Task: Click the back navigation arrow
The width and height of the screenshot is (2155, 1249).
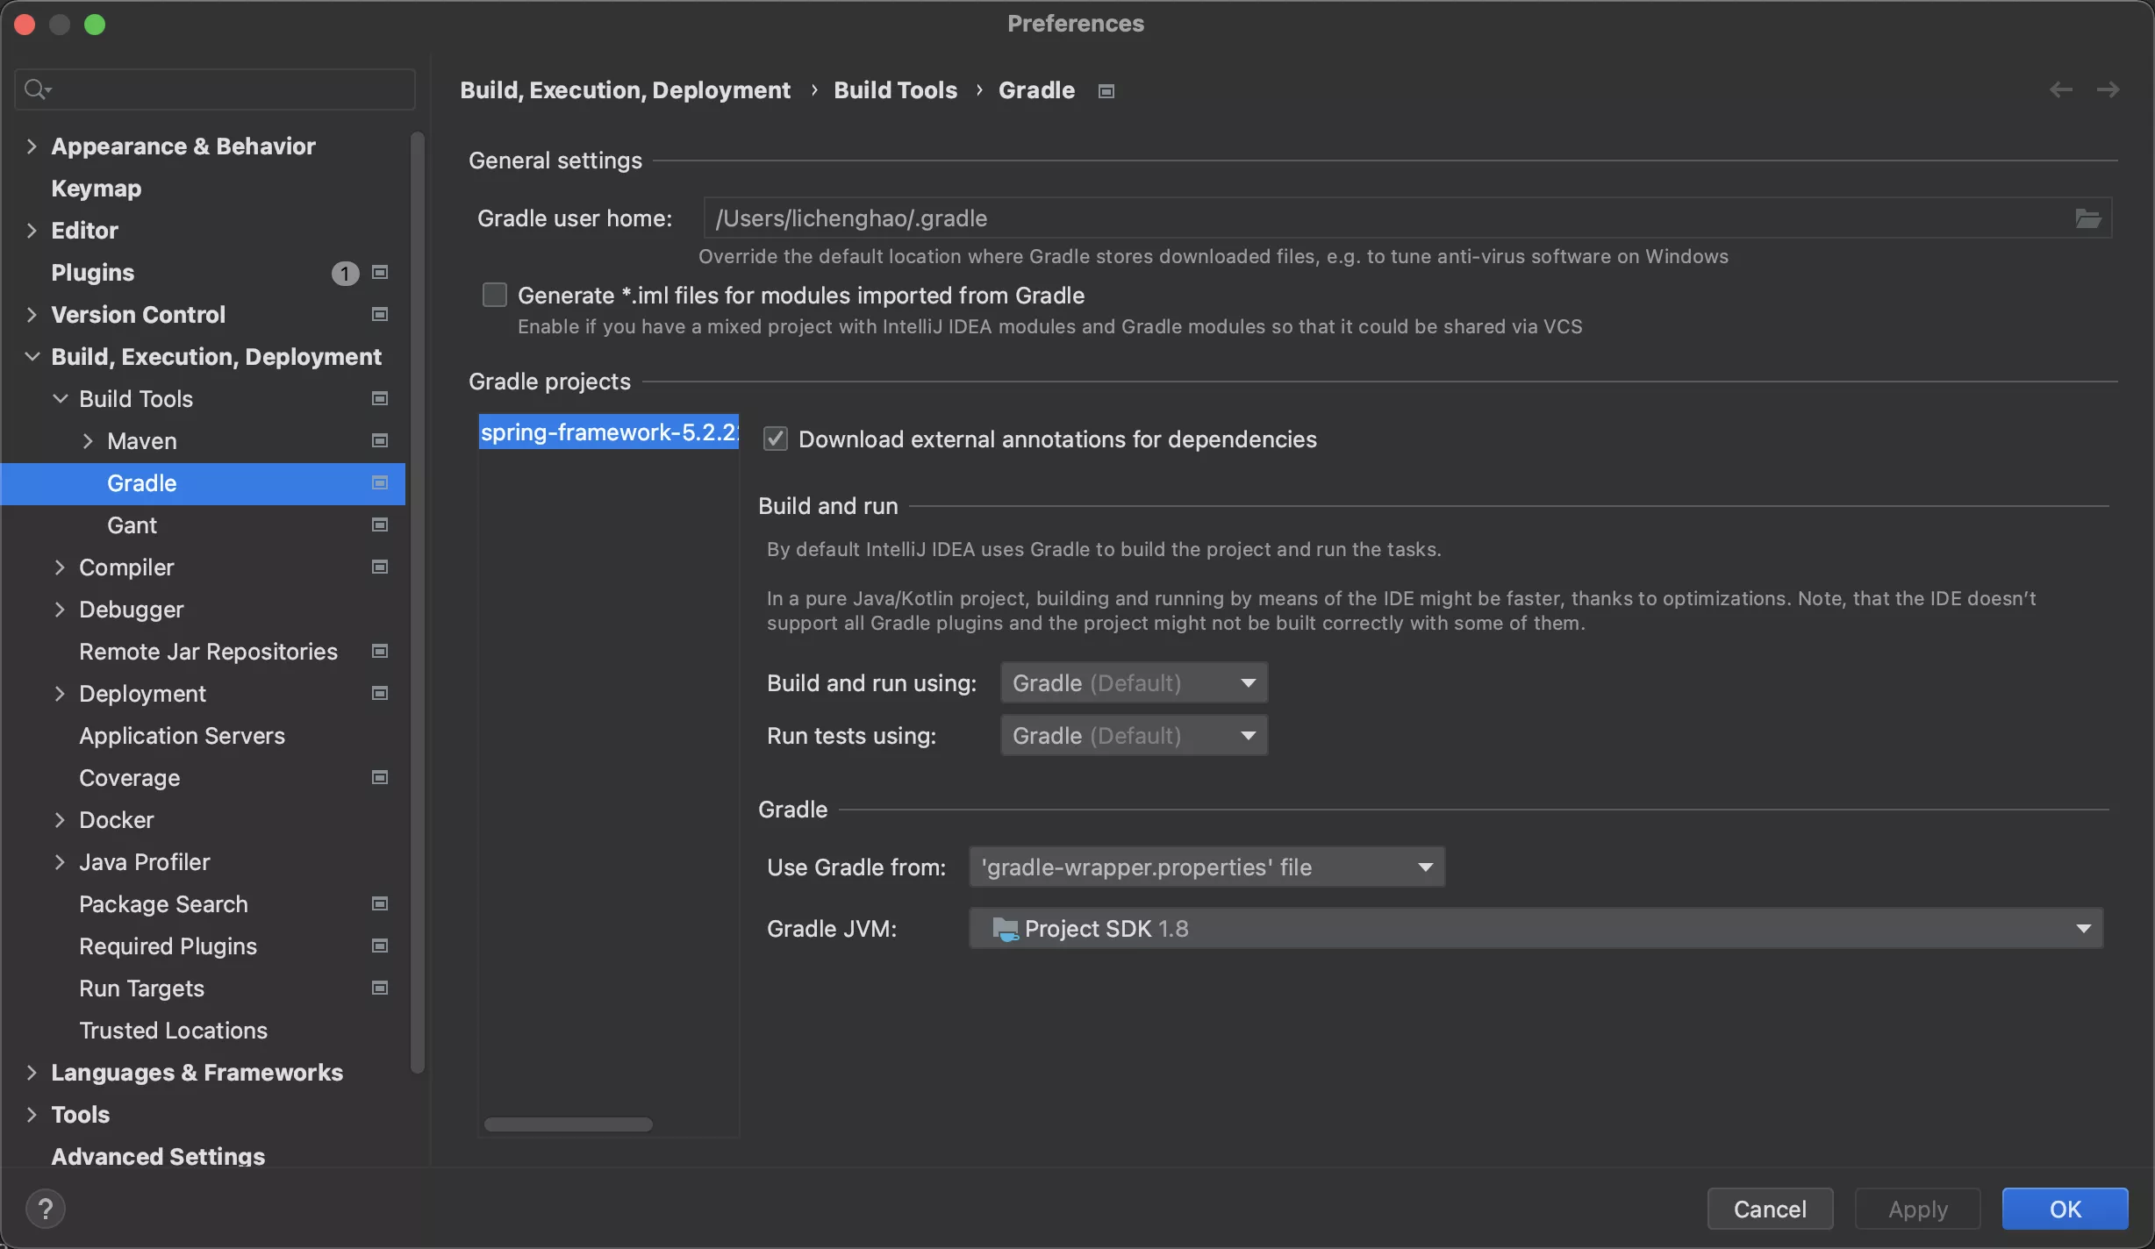Action: tap(2060, 90)
